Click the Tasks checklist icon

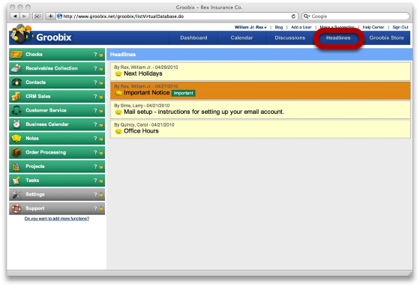click(16, 180)
